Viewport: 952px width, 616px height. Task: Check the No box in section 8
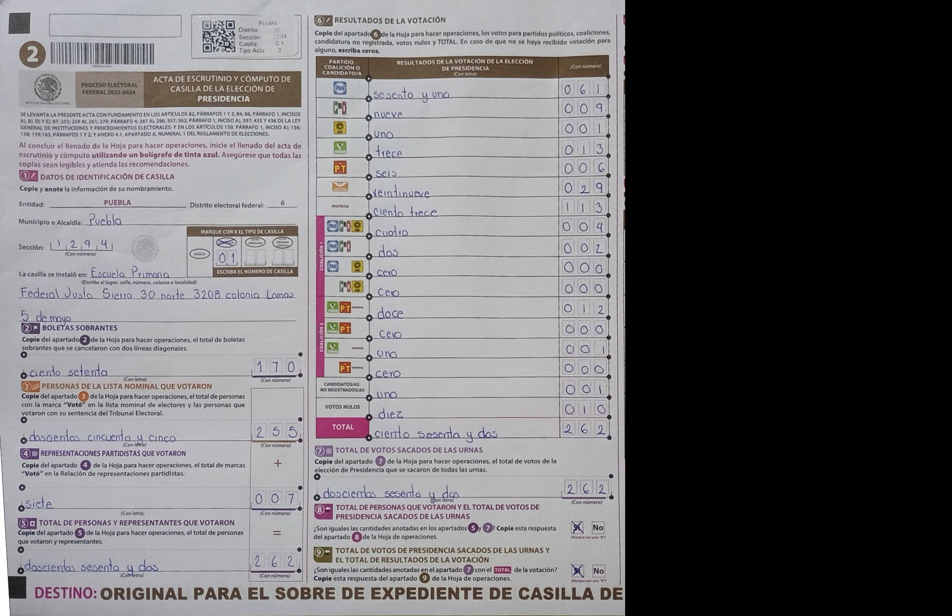coord(598,527)
